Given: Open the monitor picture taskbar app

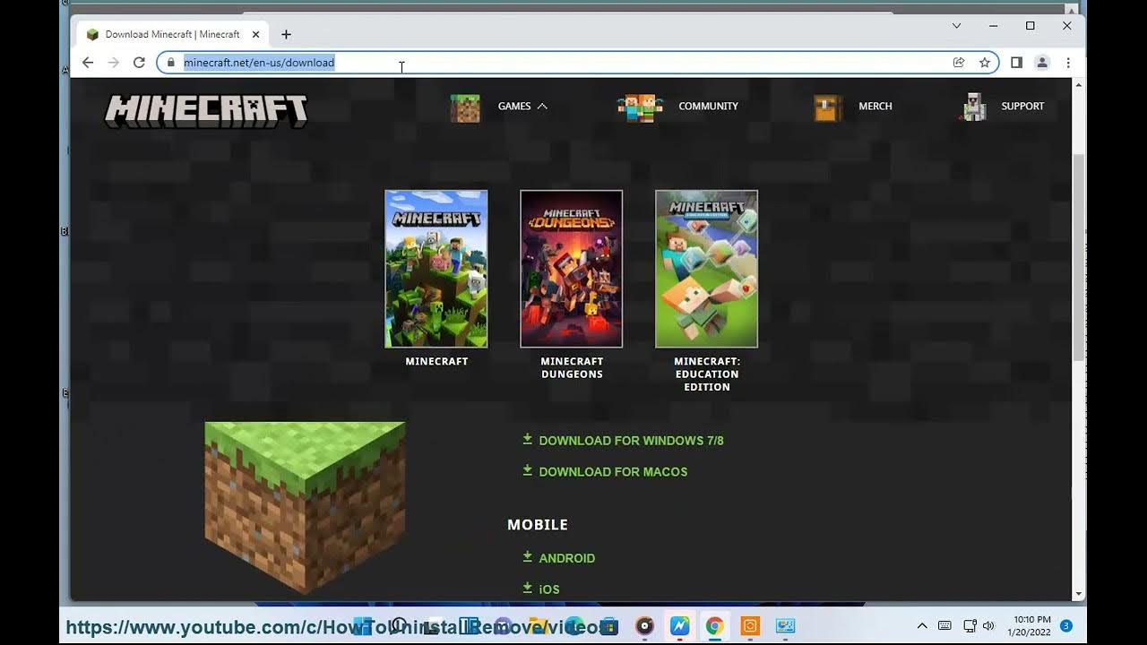Looking at the screenshot, I should [785, 626].
